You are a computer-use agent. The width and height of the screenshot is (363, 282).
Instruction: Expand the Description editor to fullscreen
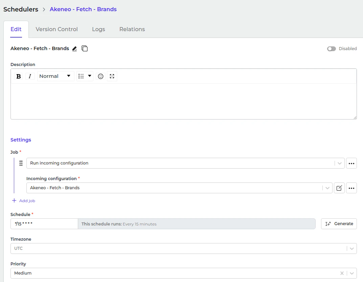[x=112, y=76]
